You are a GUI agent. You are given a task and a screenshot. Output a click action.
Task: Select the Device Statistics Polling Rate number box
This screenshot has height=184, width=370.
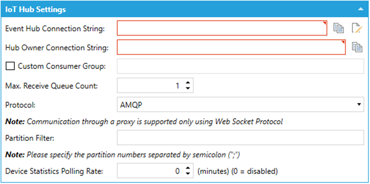[x=155, y=171]
